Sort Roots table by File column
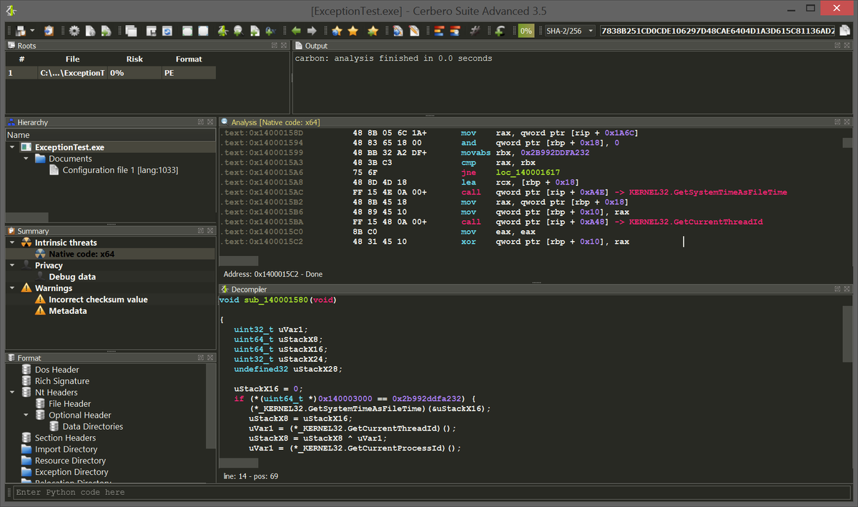The height and width of the screenshot is (507, 858). pyautogui.click(x=72, y=59)
